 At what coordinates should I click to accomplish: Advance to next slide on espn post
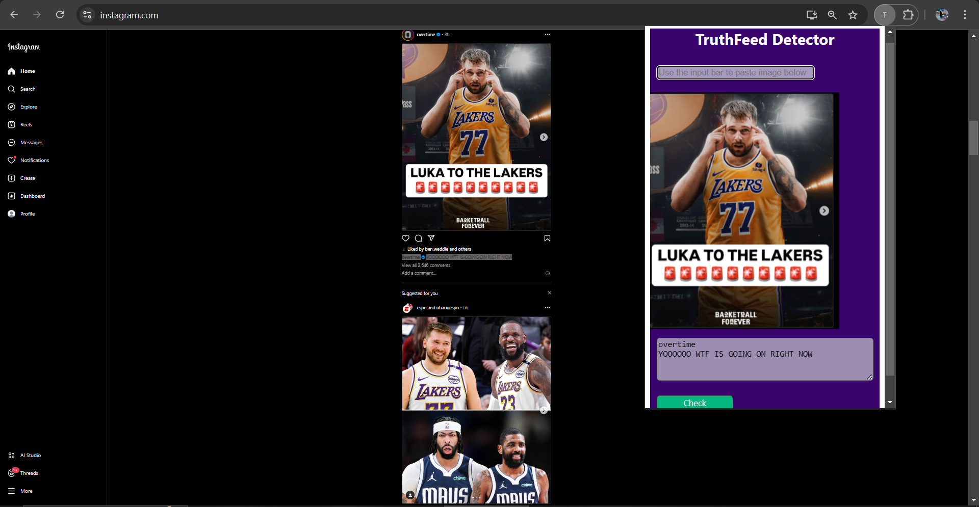point(544,410)
